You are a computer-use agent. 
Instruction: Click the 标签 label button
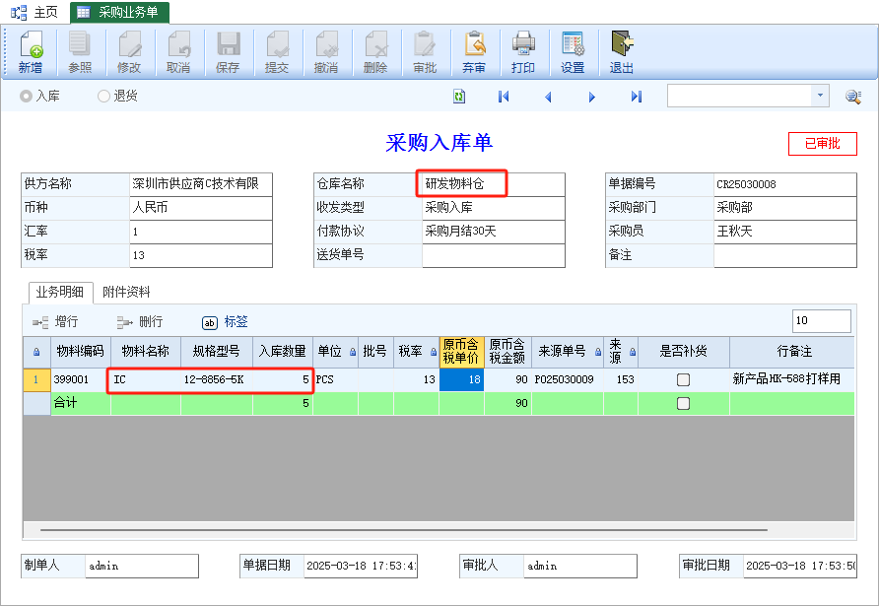tap(225, 322)
